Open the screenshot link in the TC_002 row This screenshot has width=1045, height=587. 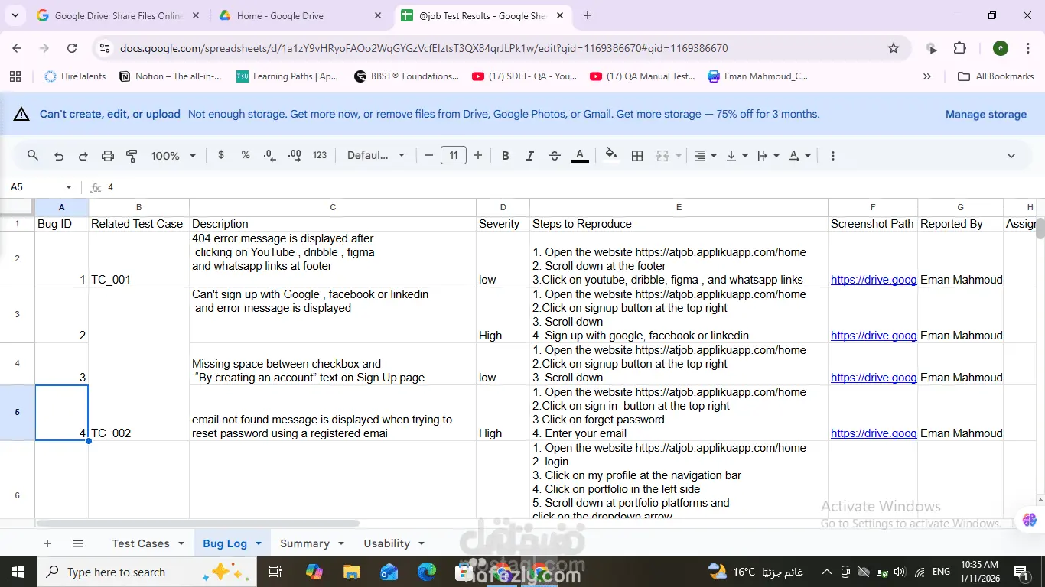[874, 433]
